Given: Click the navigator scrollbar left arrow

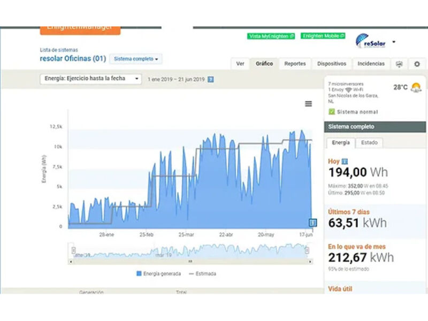Looking at the screenshot, I should 71,262.
